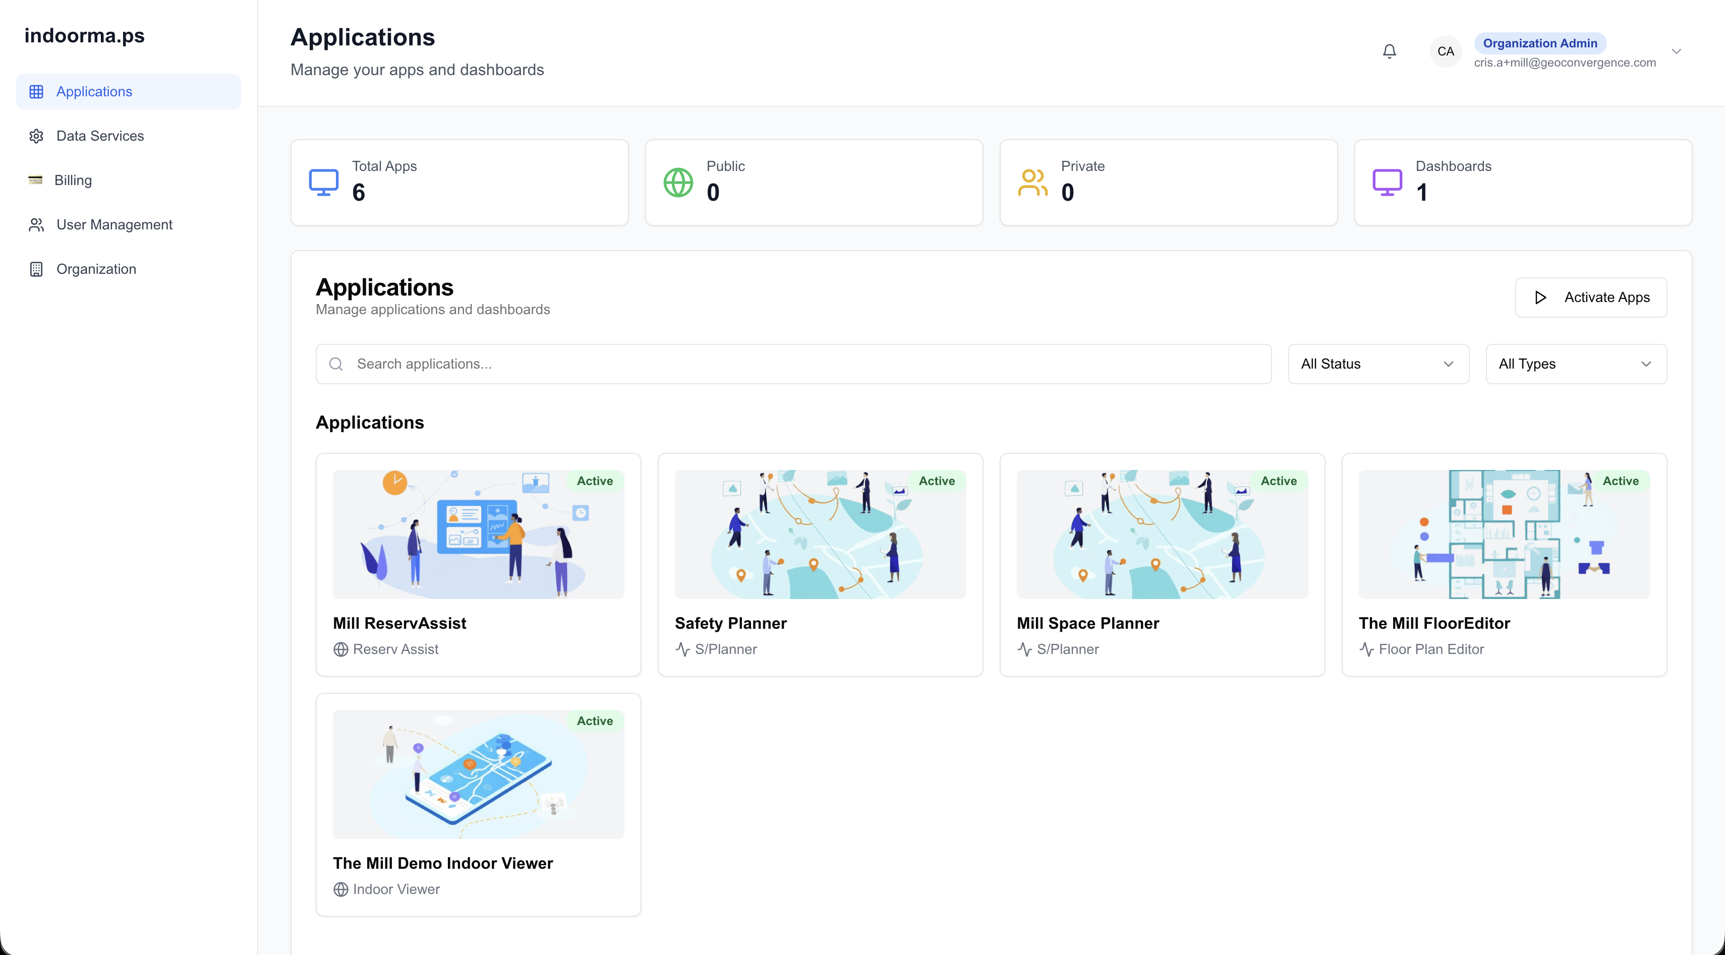
Task: Click the globe icon beside Indoor Viewer
Action: (x=341, y=889)
